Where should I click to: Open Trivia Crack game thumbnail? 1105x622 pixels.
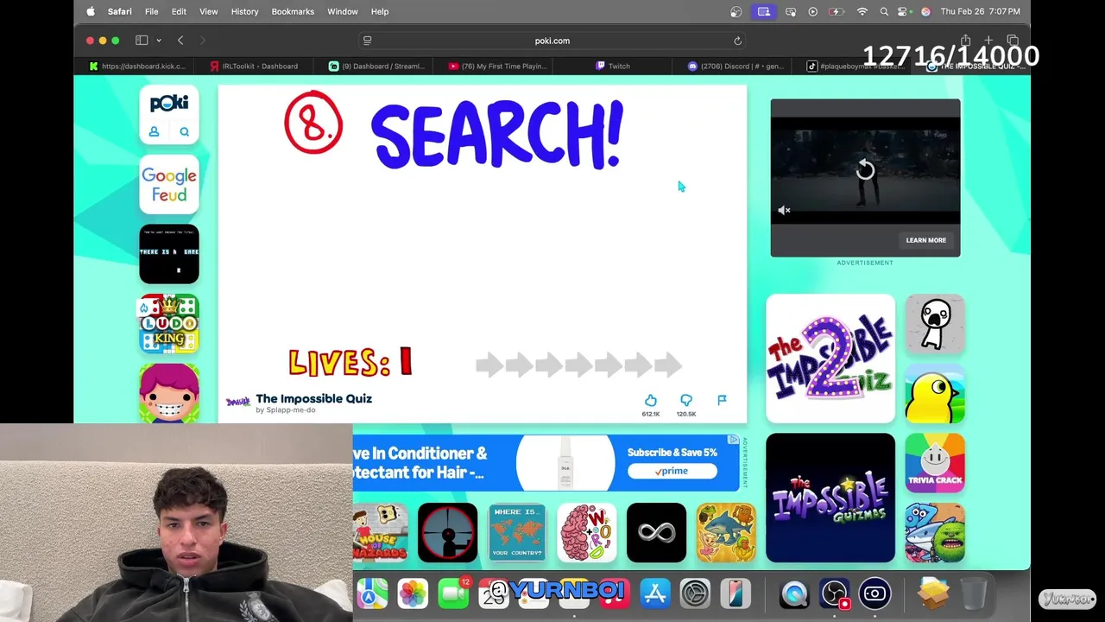[935, 463]
